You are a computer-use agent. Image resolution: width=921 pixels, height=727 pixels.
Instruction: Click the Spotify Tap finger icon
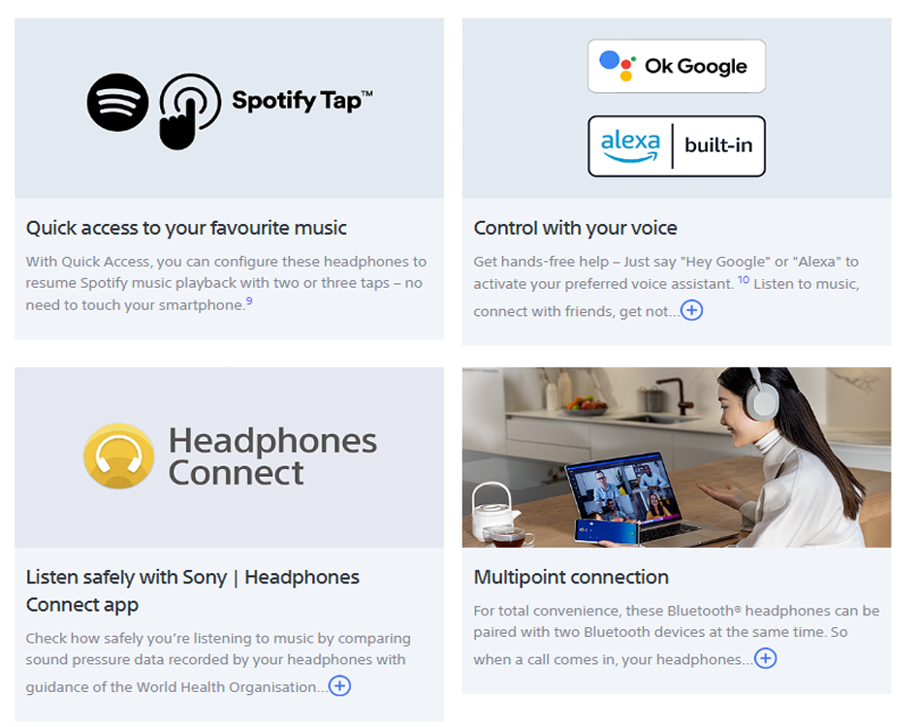190,111
